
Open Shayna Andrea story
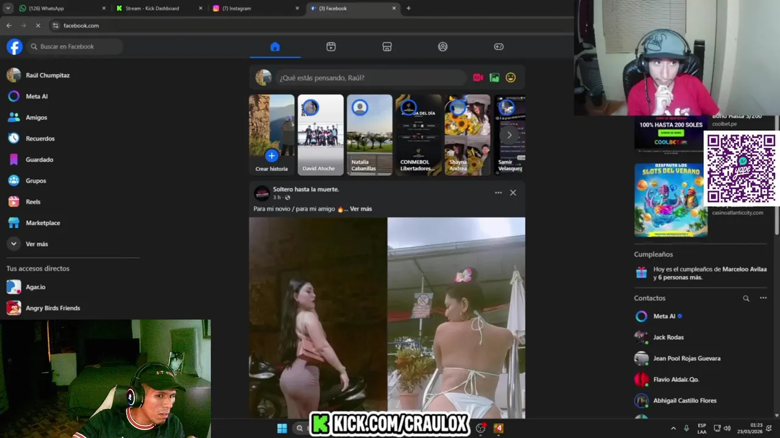(x=467, y=135)
